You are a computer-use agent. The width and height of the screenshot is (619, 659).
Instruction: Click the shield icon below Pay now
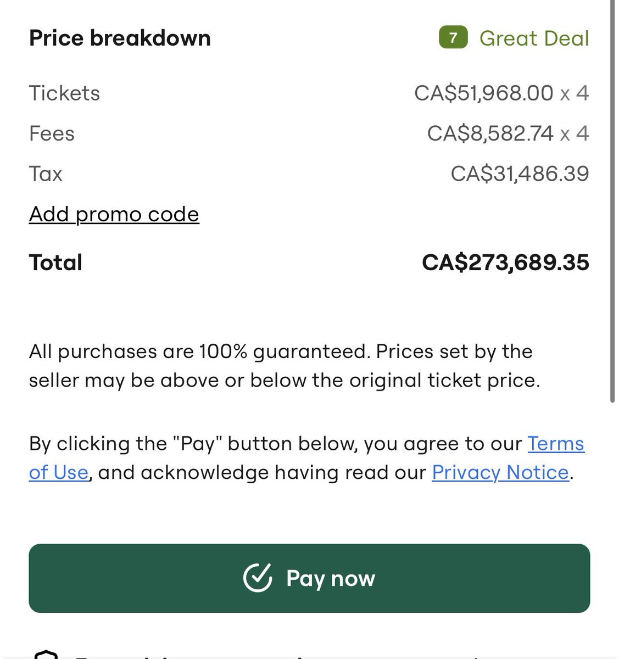click(x=46, y=654)
